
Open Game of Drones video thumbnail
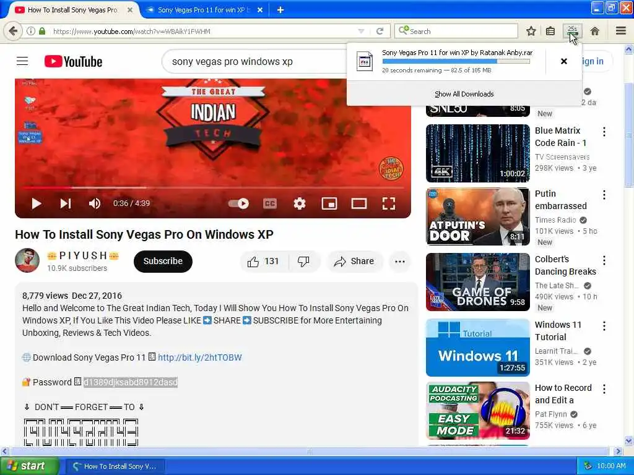(x=477, y=282)
